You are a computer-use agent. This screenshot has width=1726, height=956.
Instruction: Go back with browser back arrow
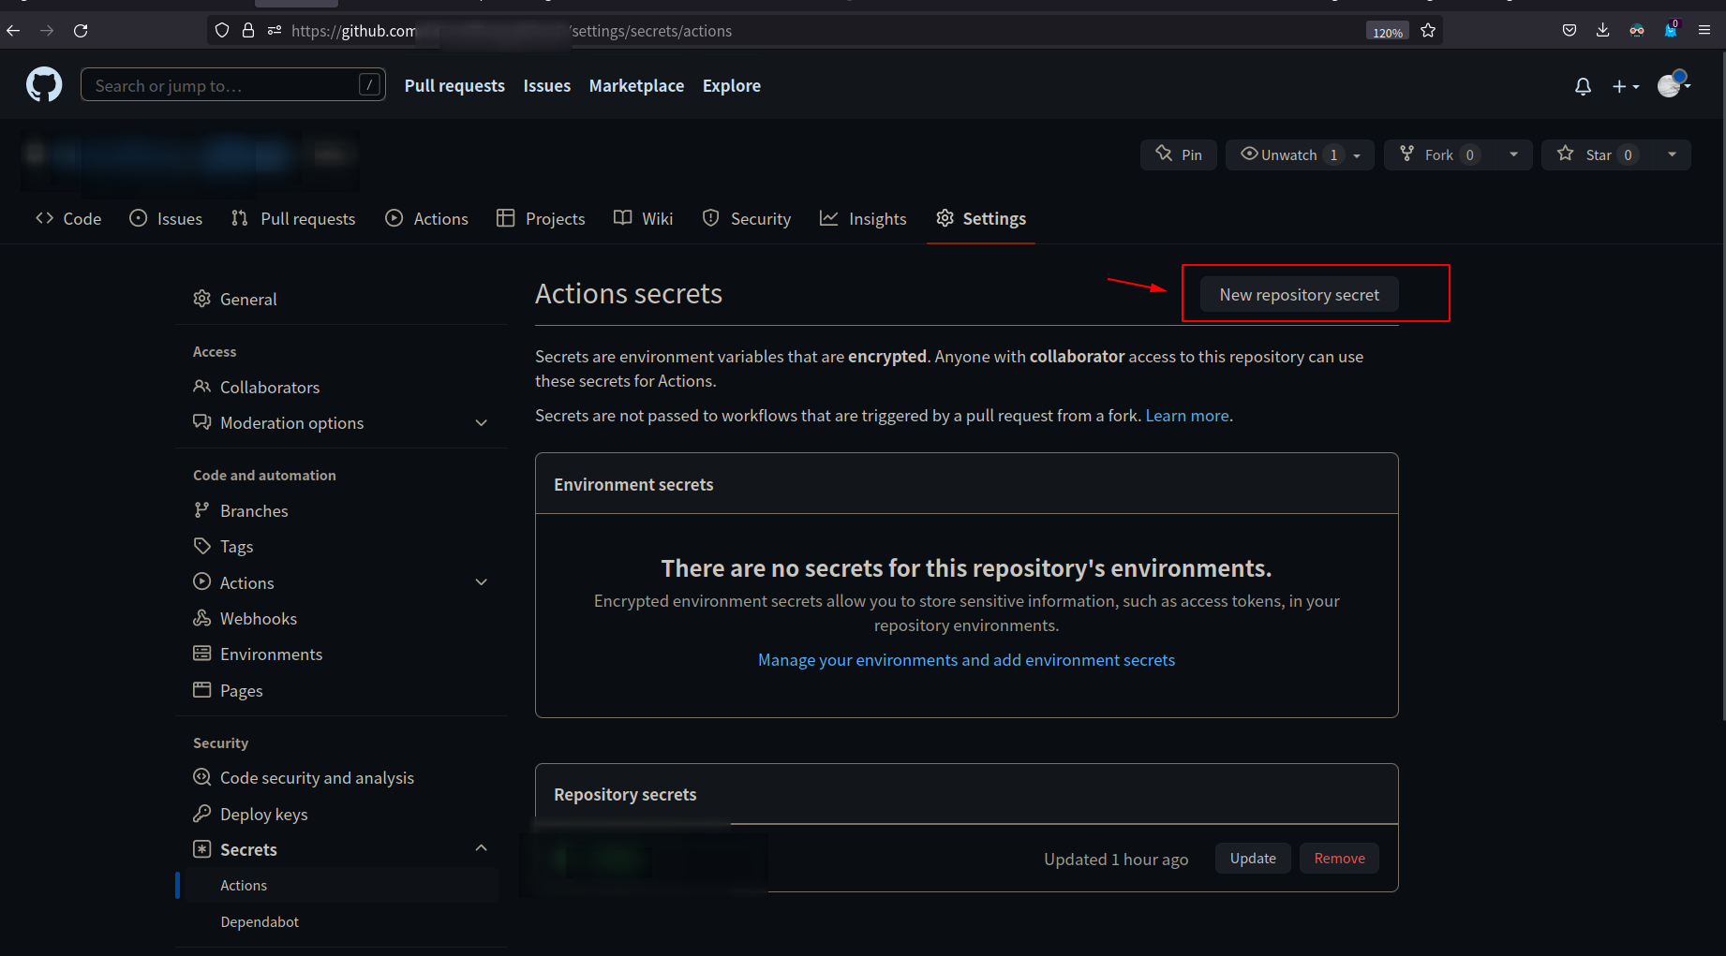(x=13, y=31)
